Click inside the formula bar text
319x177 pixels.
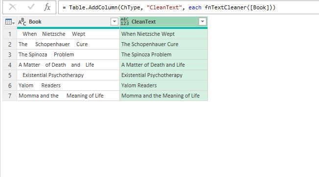point(169,7)
